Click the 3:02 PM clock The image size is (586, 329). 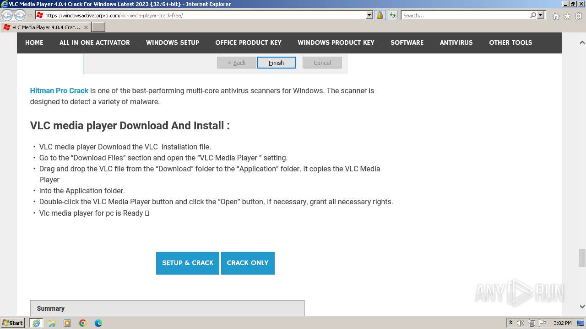click(562, 323)
